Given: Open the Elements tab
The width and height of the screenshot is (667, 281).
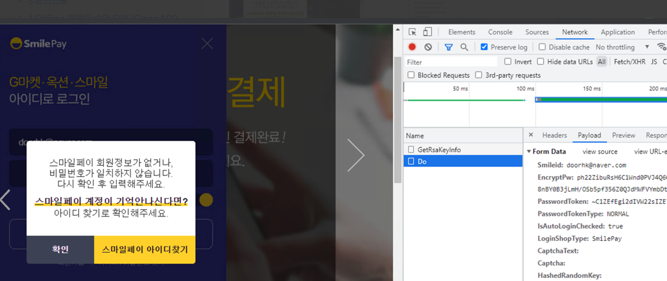Looking at the screenshot, I should [x=462, y=32].
